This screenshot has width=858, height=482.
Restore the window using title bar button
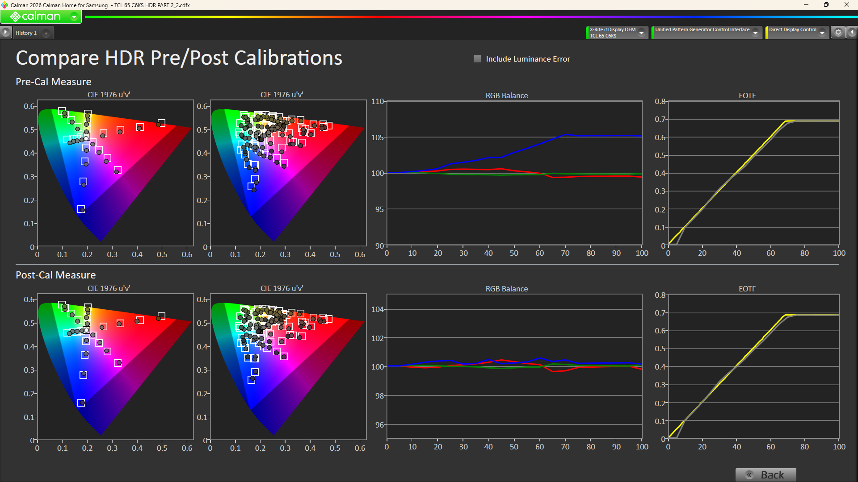pos(826,5)
